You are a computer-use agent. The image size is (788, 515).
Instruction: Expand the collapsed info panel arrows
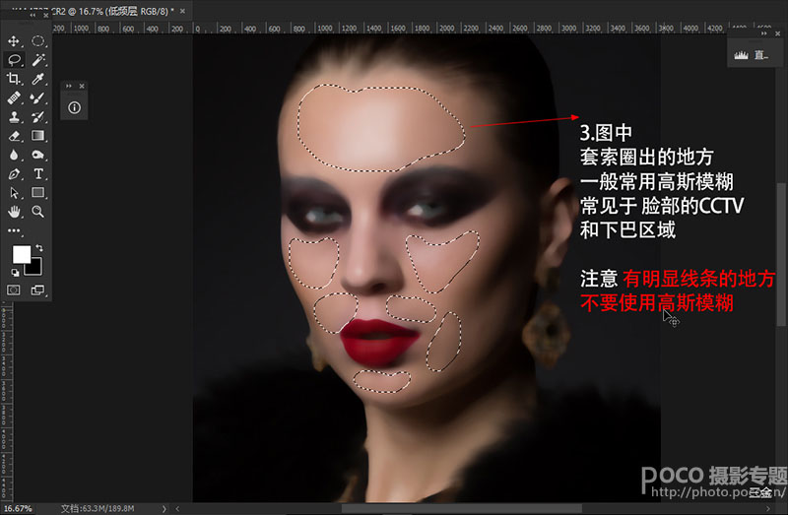coord(69,86)
